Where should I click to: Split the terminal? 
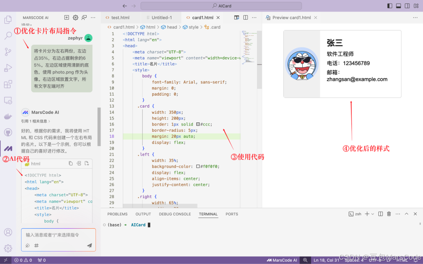point(380,214)
